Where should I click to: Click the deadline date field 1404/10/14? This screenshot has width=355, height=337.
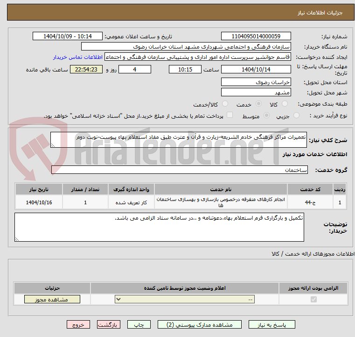tap(256, 69)
